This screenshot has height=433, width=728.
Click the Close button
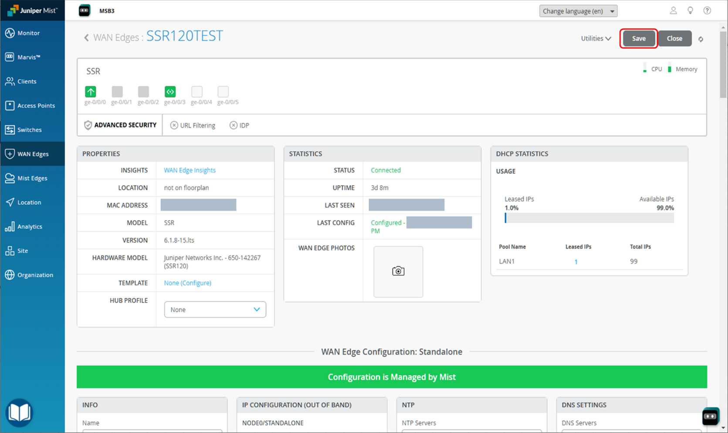click(674, 38)
